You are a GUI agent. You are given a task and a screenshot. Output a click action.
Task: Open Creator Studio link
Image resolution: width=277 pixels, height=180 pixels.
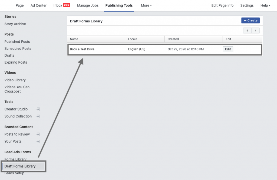pos(16,109)
